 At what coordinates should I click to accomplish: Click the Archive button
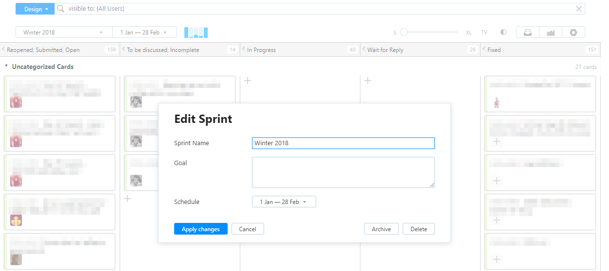pyautogui.click(x=381, y=229)
